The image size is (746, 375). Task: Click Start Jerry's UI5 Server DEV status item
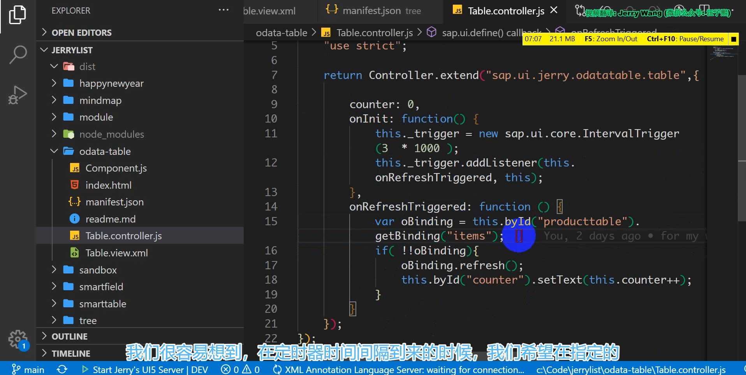[145, 369]
